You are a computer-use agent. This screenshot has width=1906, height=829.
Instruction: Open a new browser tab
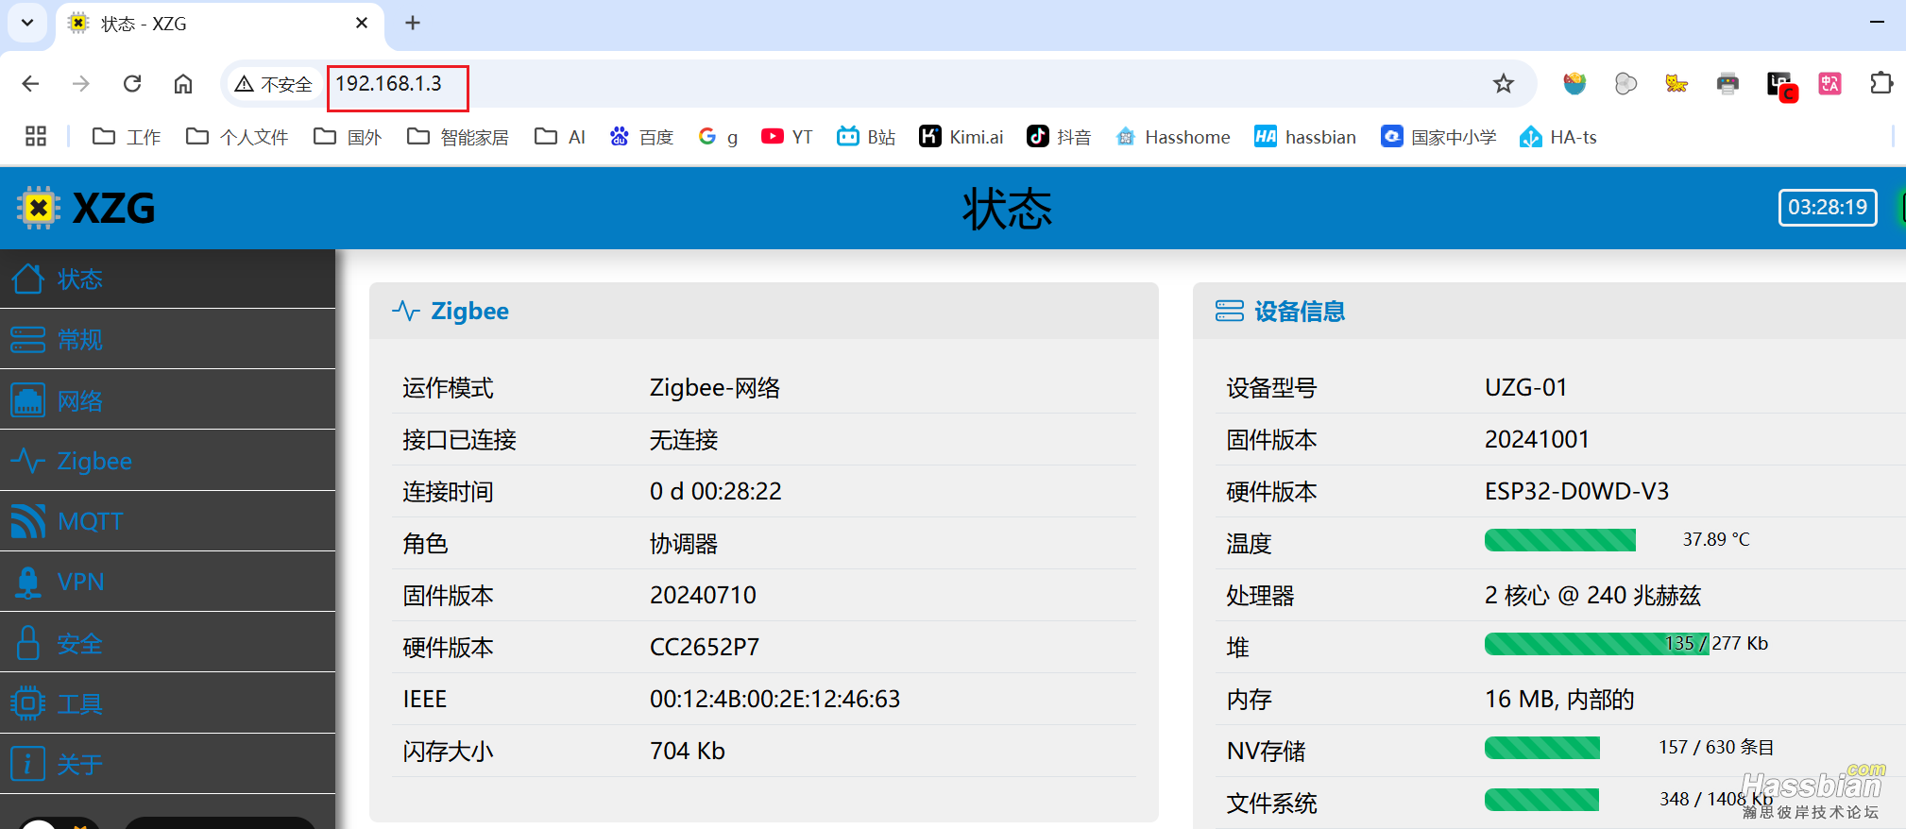click(413, 23)
